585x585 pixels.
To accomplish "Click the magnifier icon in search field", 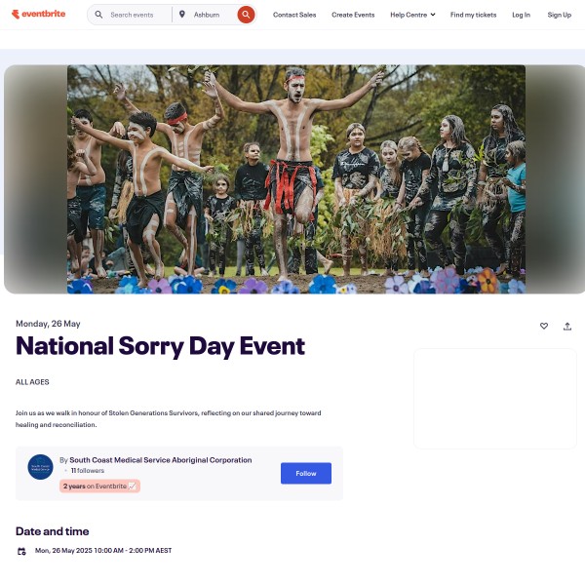I will [98, 15].
